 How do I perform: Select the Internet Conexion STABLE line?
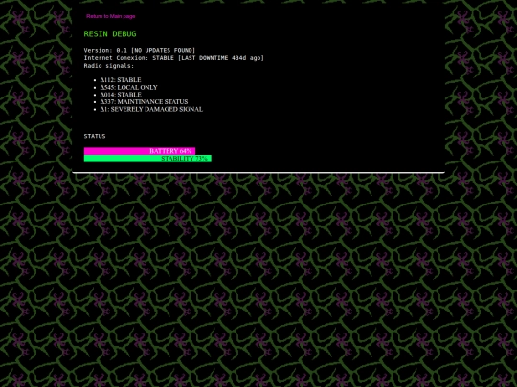coord(173,58)
